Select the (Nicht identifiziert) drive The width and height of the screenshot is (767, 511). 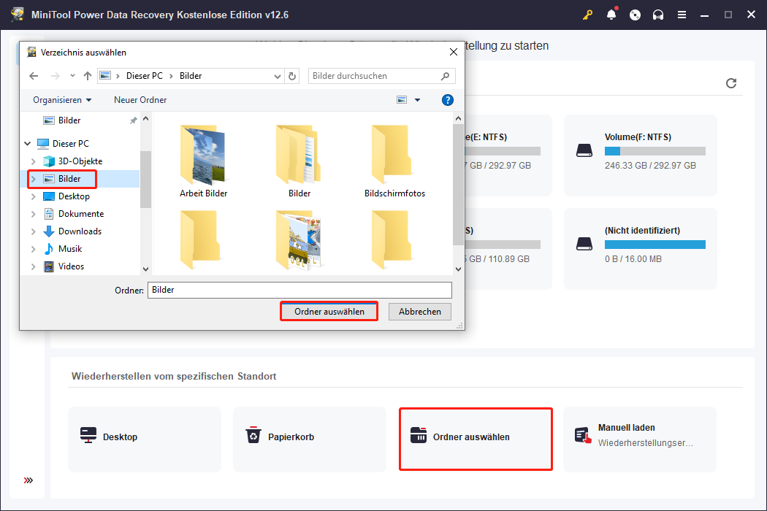click(641, 249)
